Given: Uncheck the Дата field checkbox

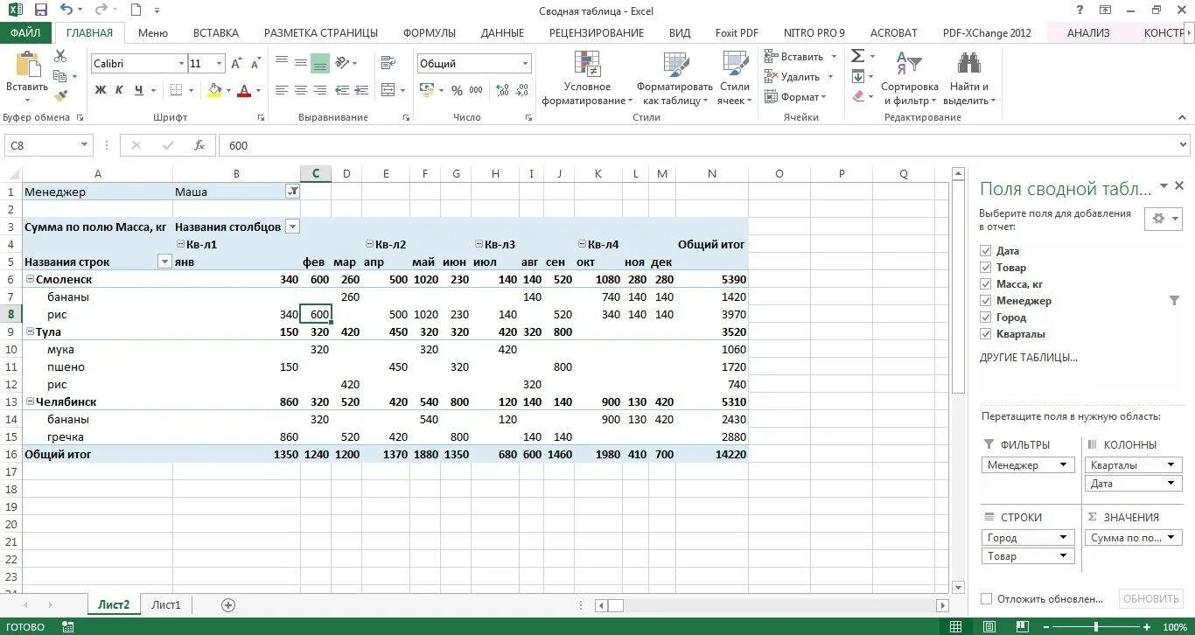Looking at the screenshot, I should (x=987, y=251).
